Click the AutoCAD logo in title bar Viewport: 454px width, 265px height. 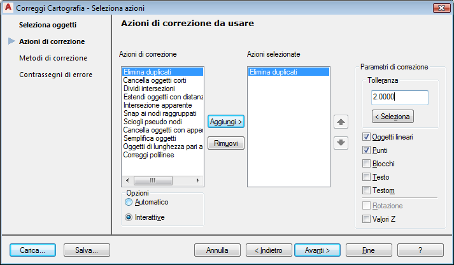click(x=8, y=8)
